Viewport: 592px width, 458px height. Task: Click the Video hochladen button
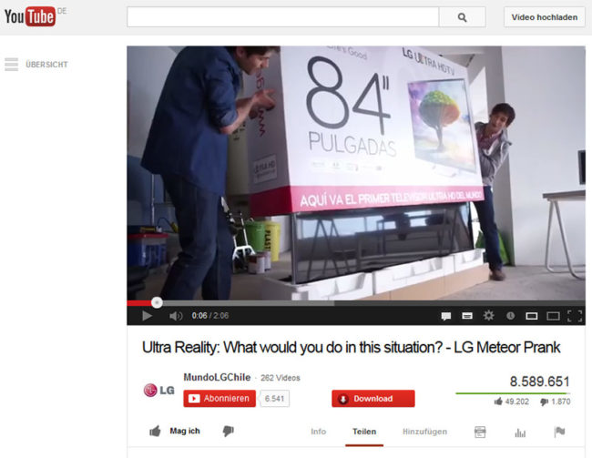coord(545,17)
